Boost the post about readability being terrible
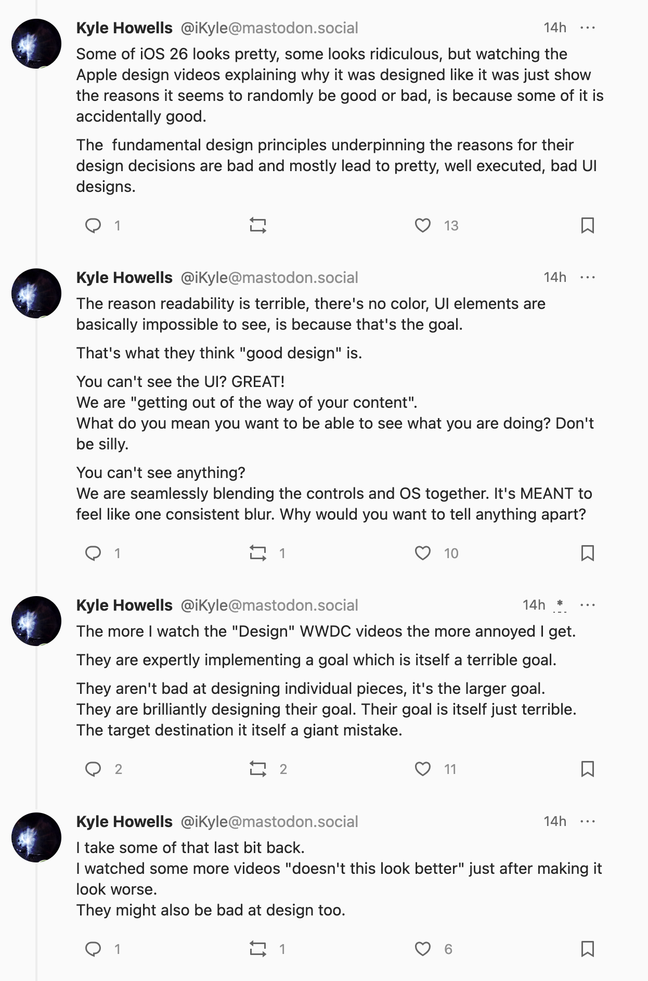 [x=258, y=553]
